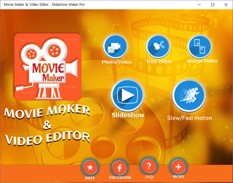Minimize the Movie Maker window
The image size is (233, 183).
coord(199,5)
